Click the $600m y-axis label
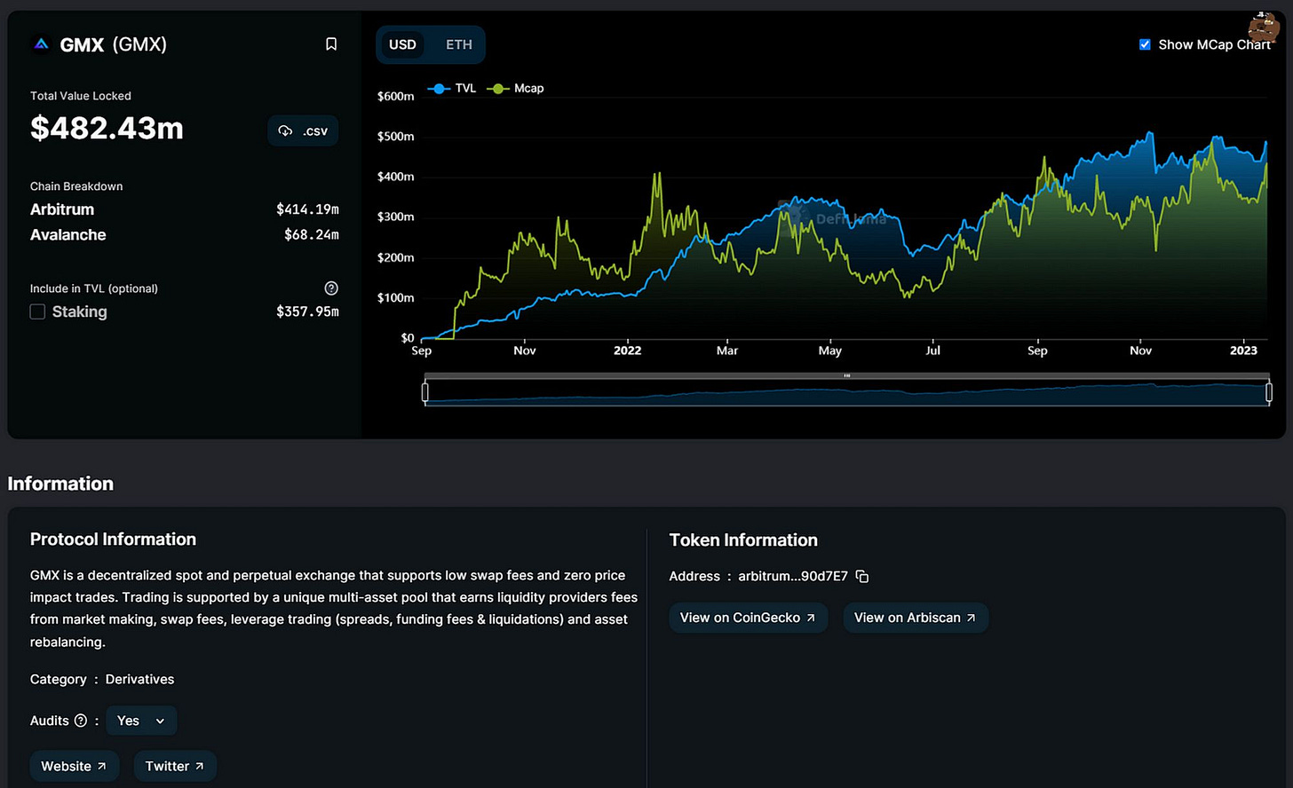The image size is (1293, 788). [x=396, y=96]
